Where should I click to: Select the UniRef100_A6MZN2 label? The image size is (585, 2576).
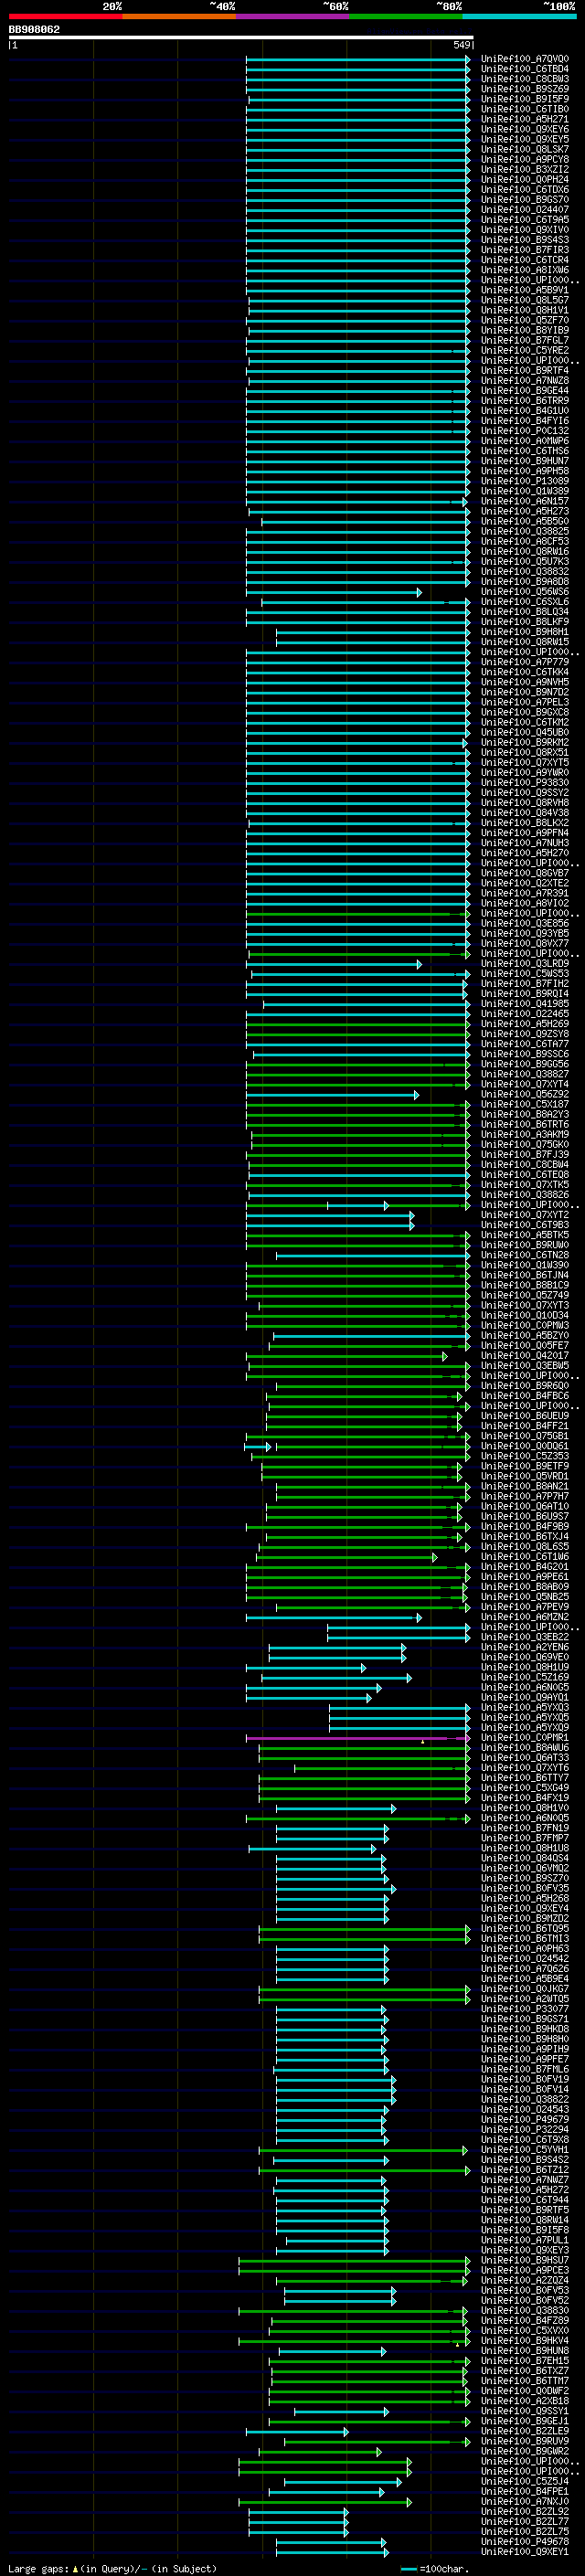(524, 1617)
